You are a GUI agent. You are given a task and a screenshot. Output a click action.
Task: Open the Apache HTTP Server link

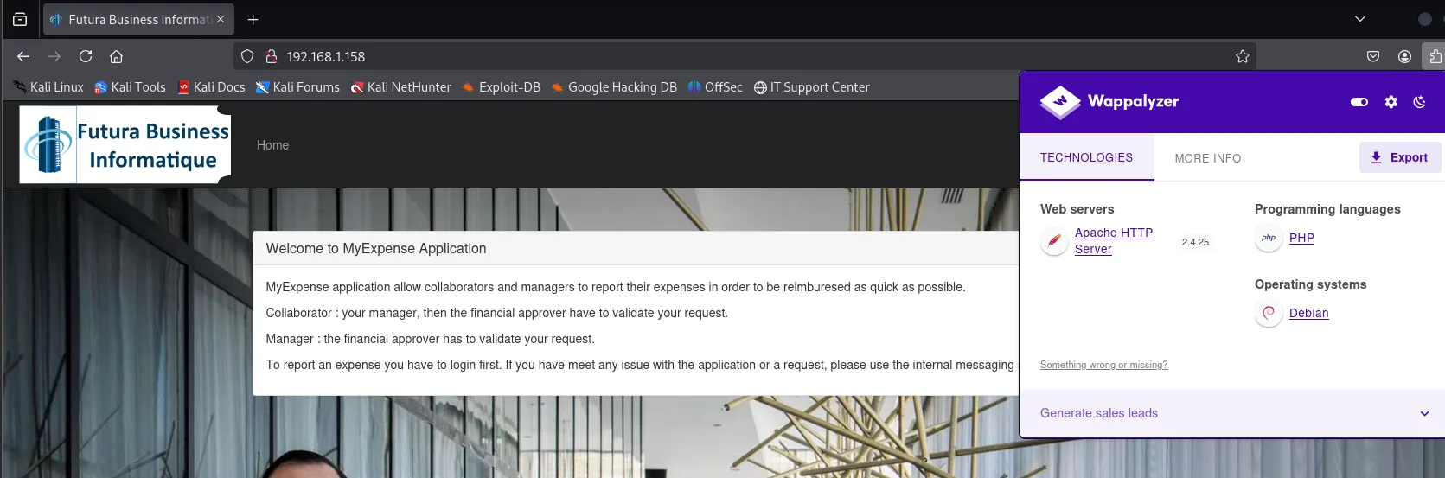tap(1114, 241)
